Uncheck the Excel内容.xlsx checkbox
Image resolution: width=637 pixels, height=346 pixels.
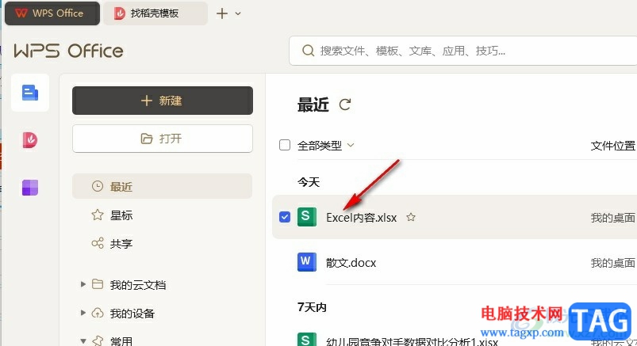(285, 217)
